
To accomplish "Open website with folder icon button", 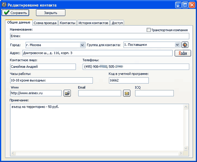I will pos(67,93).
